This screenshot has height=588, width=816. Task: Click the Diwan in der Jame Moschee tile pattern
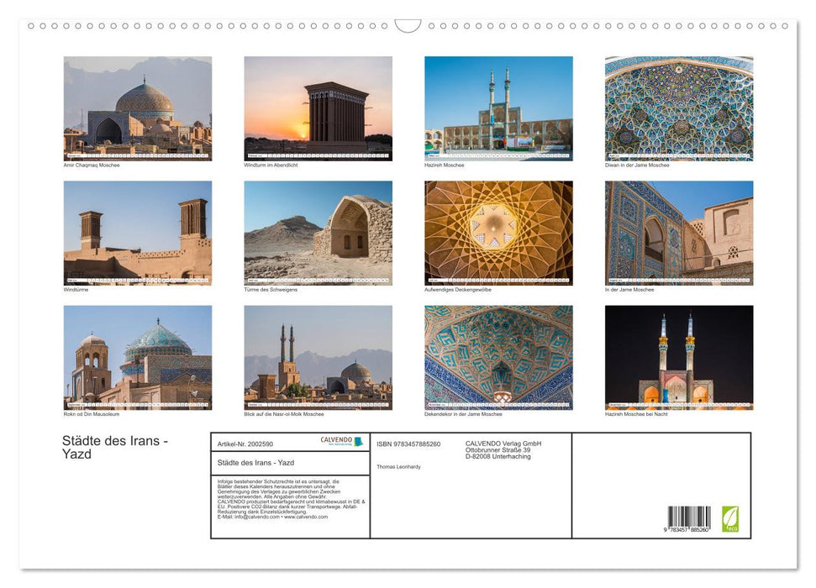click(x=677, y=105)
